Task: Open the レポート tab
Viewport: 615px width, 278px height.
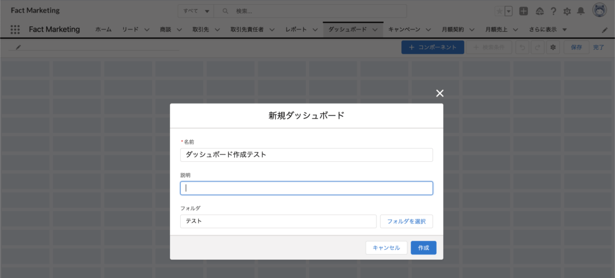Action: pos(296,29)
